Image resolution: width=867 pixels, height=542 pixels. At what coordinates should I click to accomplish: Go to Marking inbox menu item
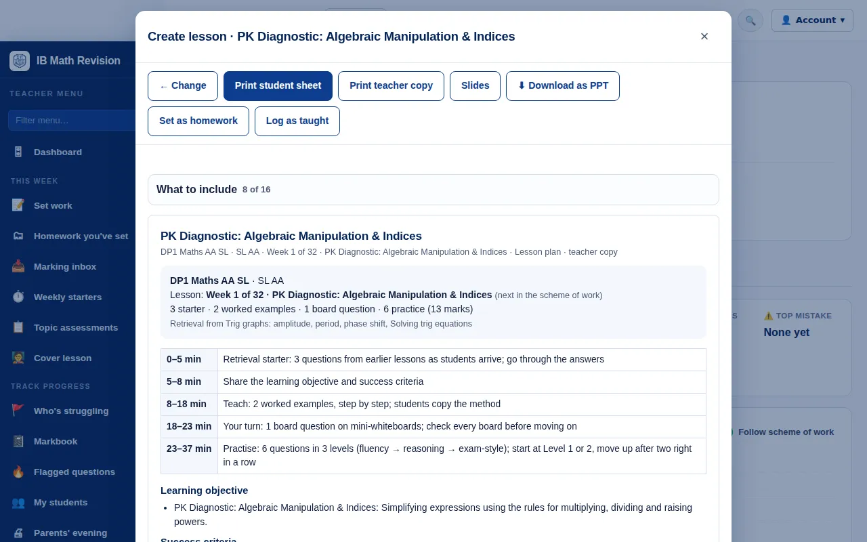click(x=68, y=266)
